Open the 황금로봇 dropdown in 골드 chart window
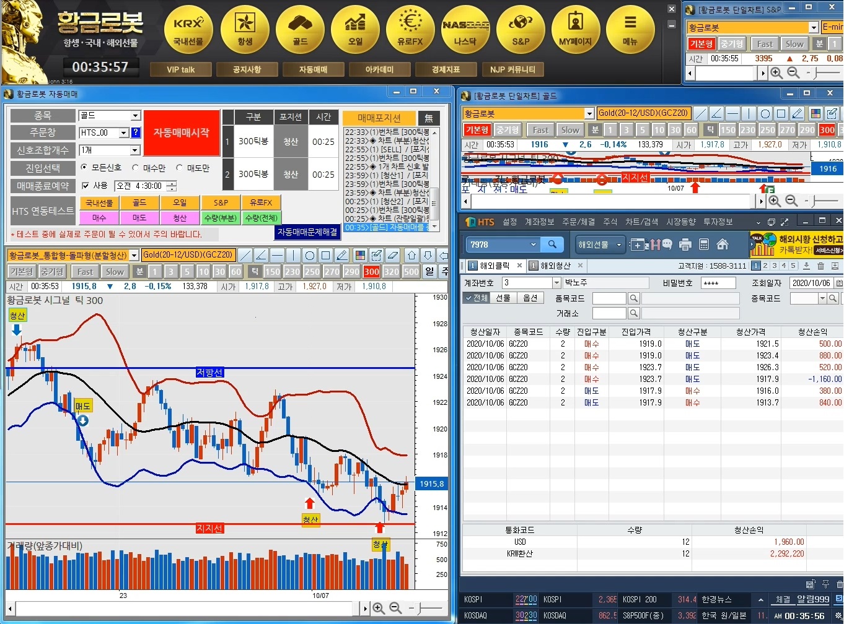 pyautogui.click(x=589, y=114)
